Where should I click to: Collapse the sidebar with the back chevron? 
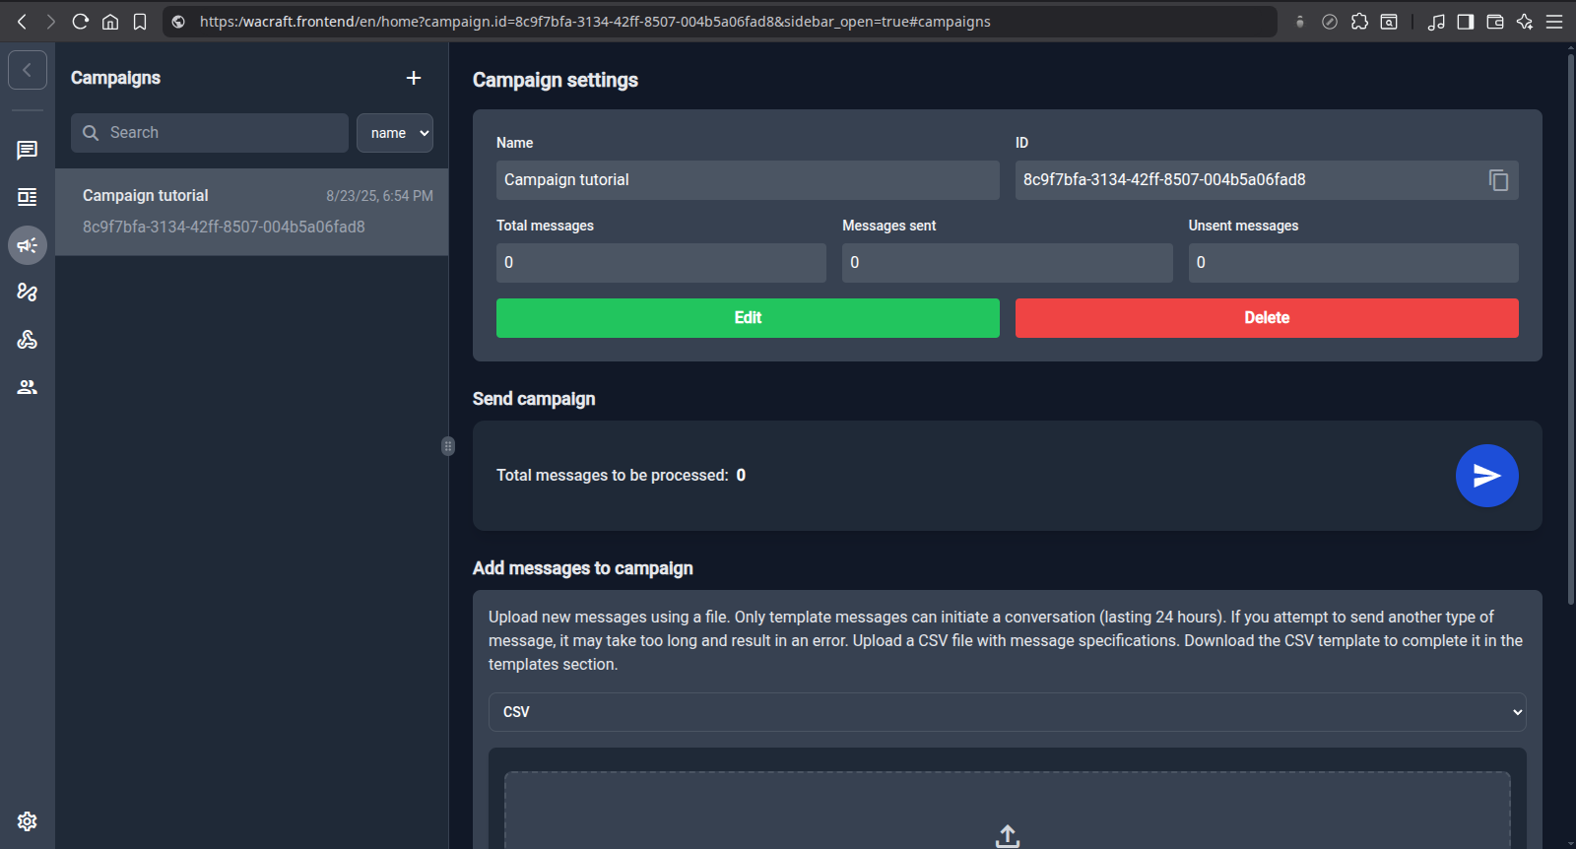[x=28, y=70]
